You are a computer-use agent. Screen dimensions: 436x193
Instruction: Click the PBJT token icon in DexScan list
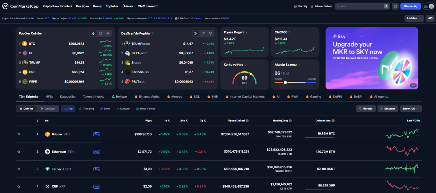point(128,81)
